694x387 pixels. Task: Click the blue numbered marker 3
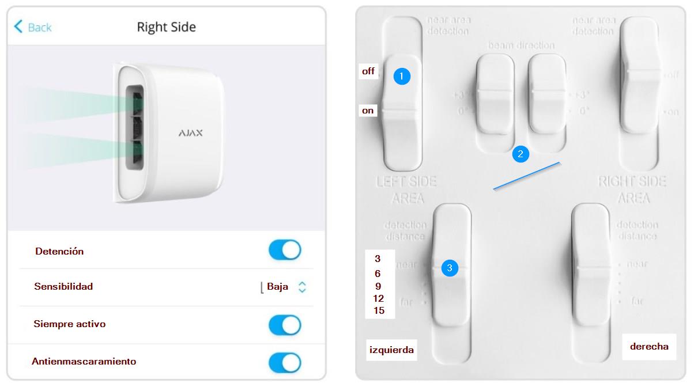coord(450,267)
